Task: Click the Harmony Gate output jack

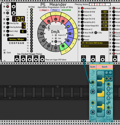Action: (93, 60)
